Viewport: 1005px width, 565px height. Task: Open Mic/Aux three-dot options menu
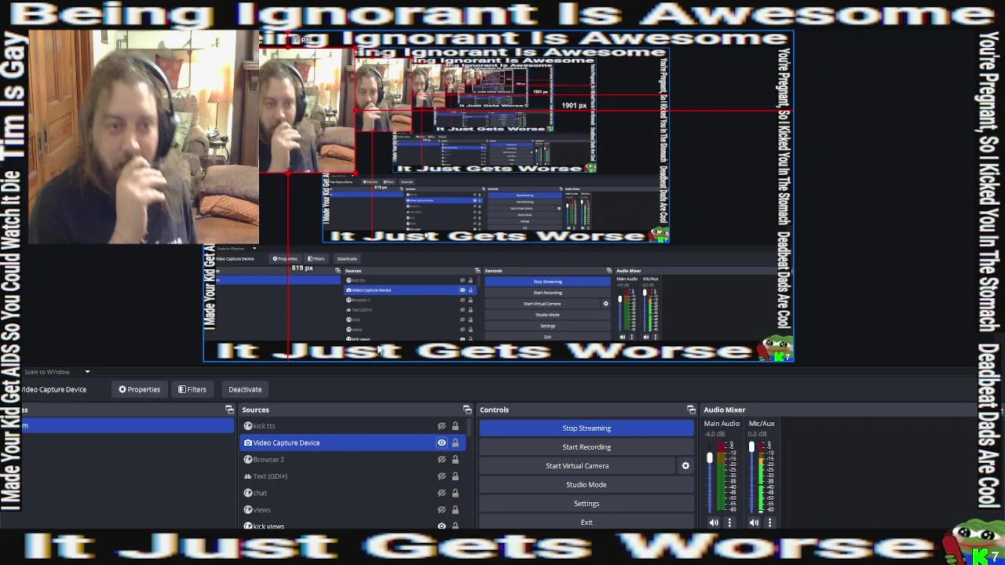point(769,523)
